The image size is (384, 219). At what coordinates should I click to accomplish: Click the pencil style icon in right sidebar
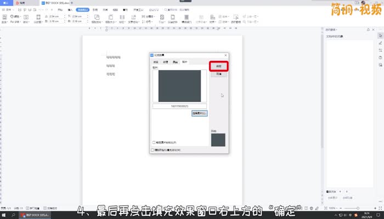coord(380,42)
